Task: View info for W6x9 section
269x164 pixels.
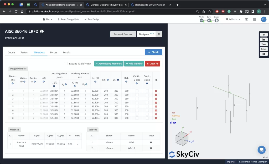Action: click(x=151, y=142)
